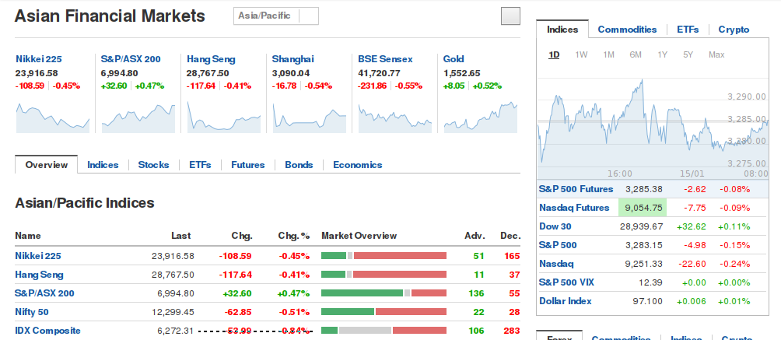Click the Dow 30 value 28,939.67
This screenshot has width=781, height=340.
(641, 226)
